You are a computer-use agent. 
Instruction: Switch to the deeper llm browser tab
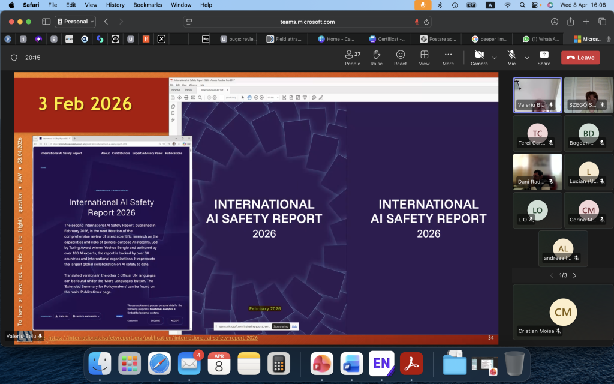point(489,39)
